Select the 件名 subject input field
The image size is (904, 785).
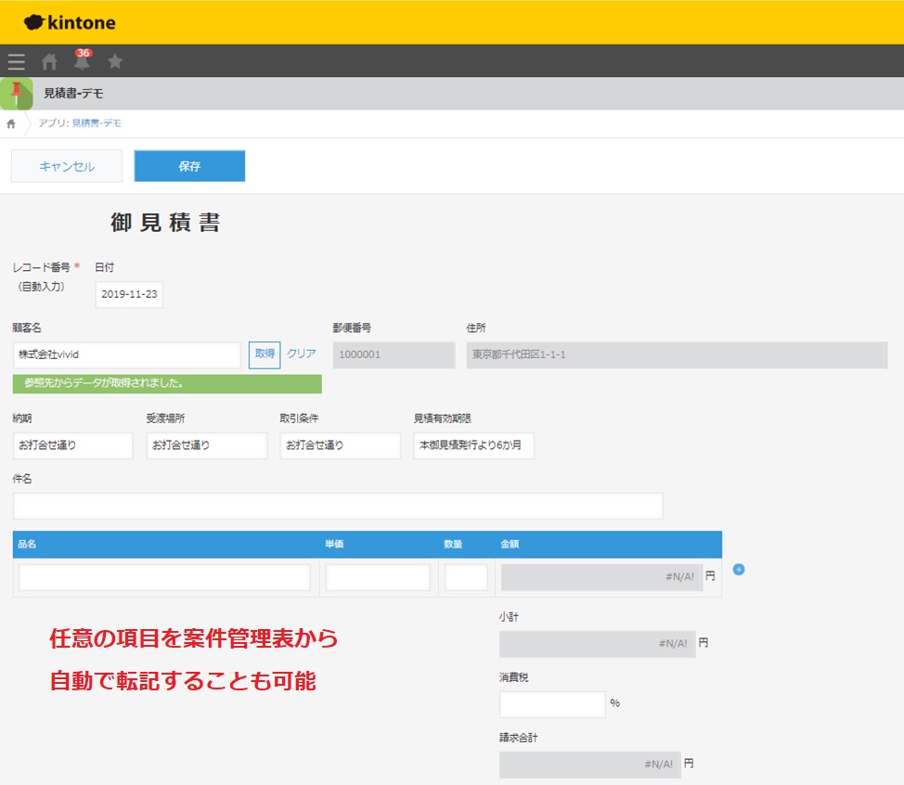(x=338, y=505)
